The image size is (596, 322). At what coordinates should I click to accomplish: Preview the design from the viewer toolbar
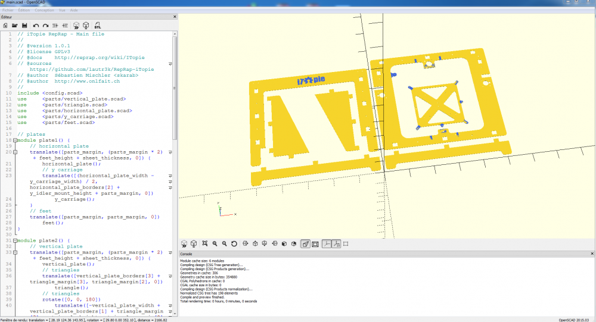184,244
